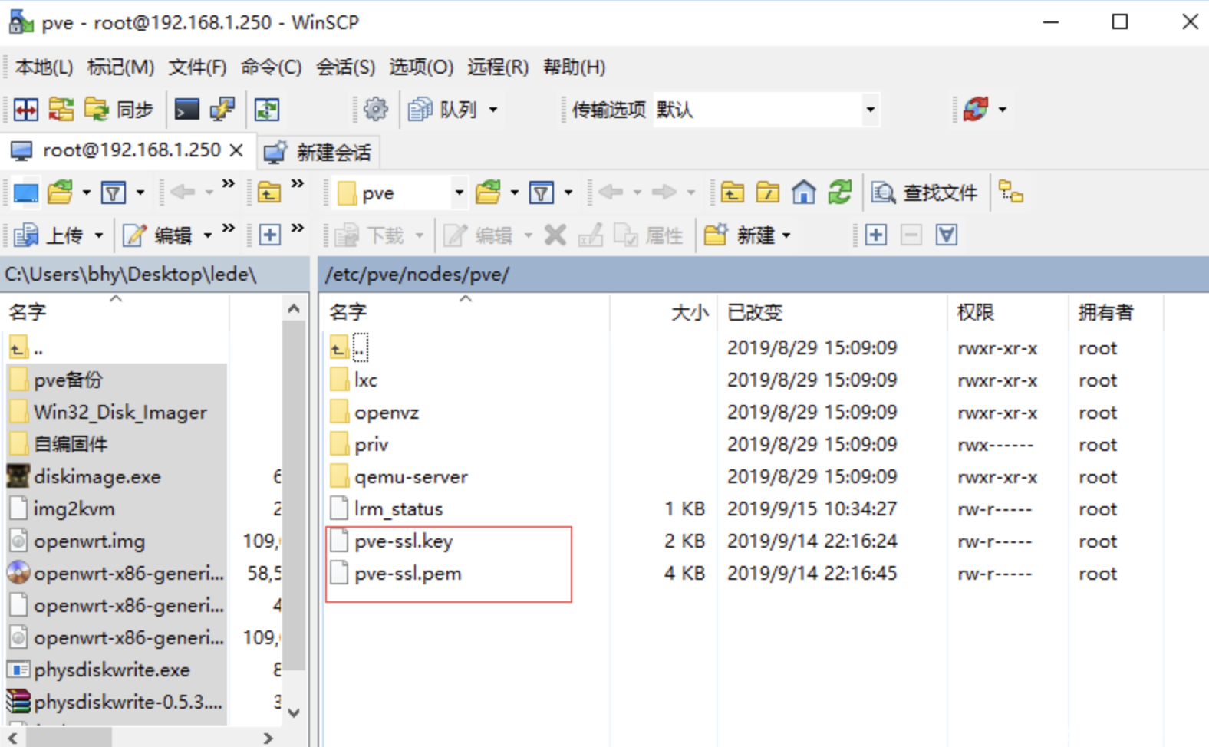Expand the local Edit dropdown arrow

pos(207,235)
